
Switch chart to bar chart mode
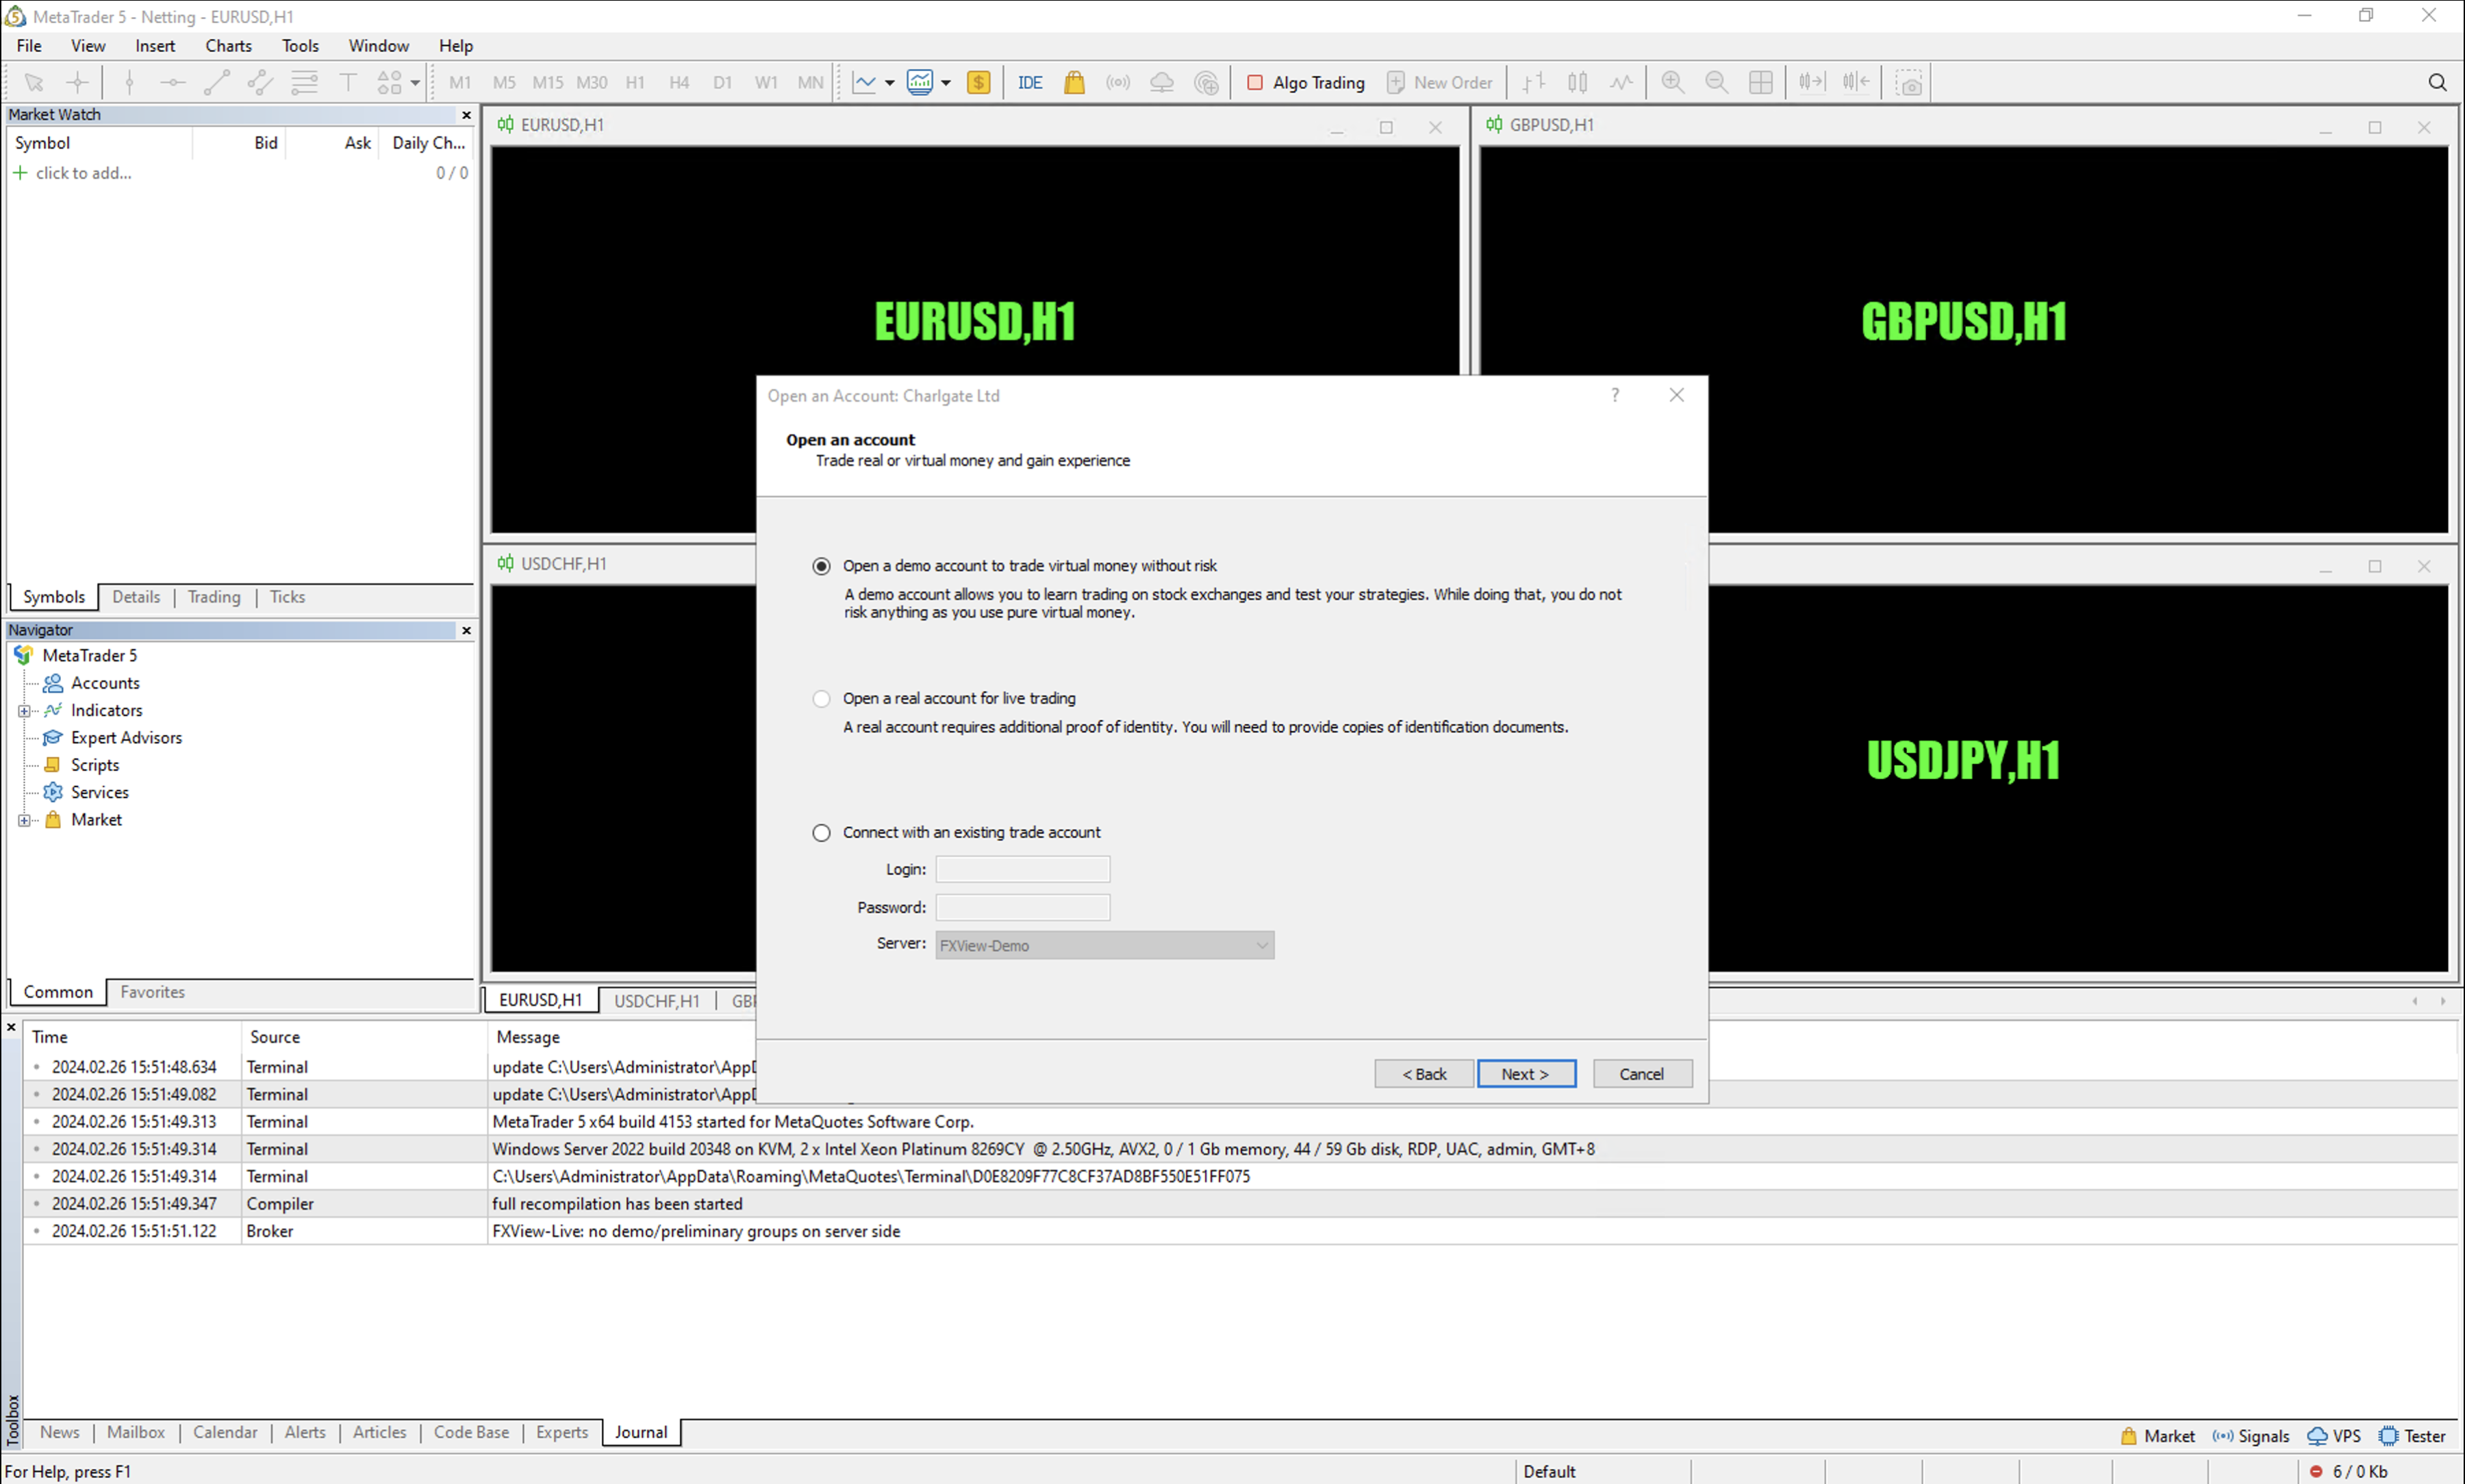coord(1534,82)
